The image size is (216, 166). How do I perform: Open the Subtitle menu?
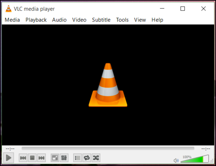(x=101, y=20)
